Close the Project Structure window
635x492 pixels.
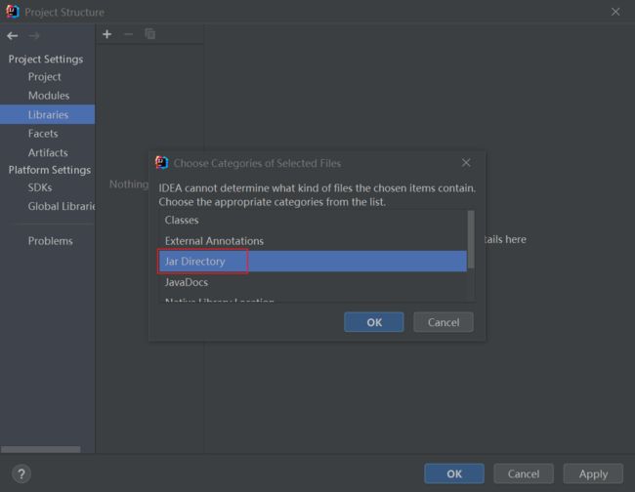(615, 12)
